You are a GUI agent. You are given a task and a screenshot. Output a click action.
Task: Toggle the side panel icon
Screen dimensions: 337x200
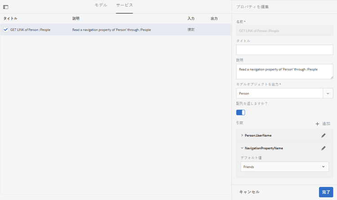(x=6, y=7)
